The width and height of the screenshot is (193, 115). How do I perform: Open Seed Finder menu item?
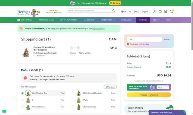pyautogui.click(x=89, y=20)
